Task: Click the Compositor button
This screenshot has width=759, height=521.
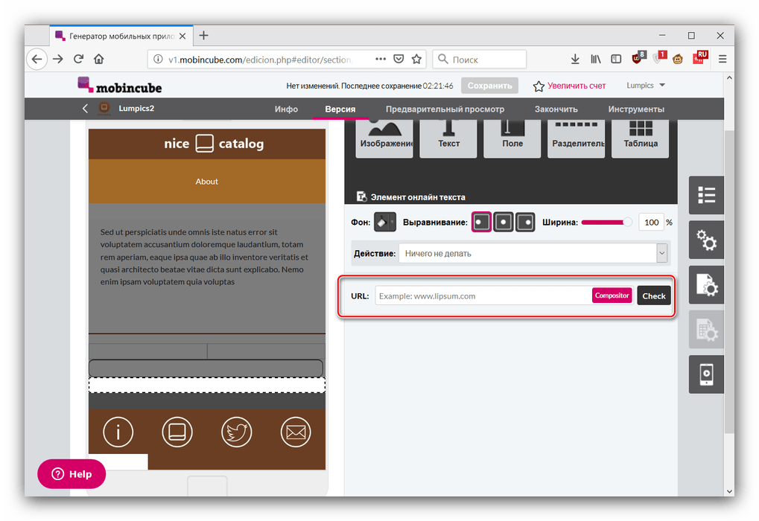Action: (612, 295)
